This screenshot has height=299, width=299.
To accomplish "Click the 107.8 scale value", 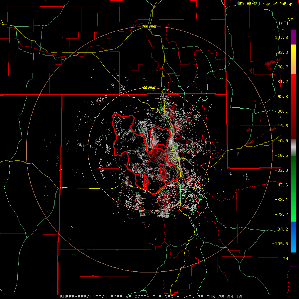I will [281, 37].
